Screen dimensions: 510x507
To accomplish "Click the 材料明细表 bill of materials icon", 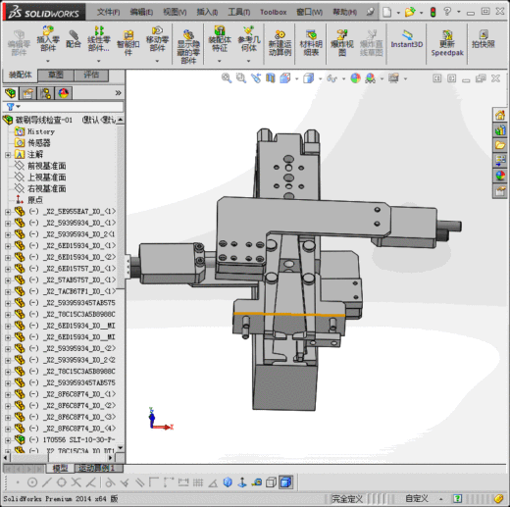I will pyautogui.click(x=311, y=43).
